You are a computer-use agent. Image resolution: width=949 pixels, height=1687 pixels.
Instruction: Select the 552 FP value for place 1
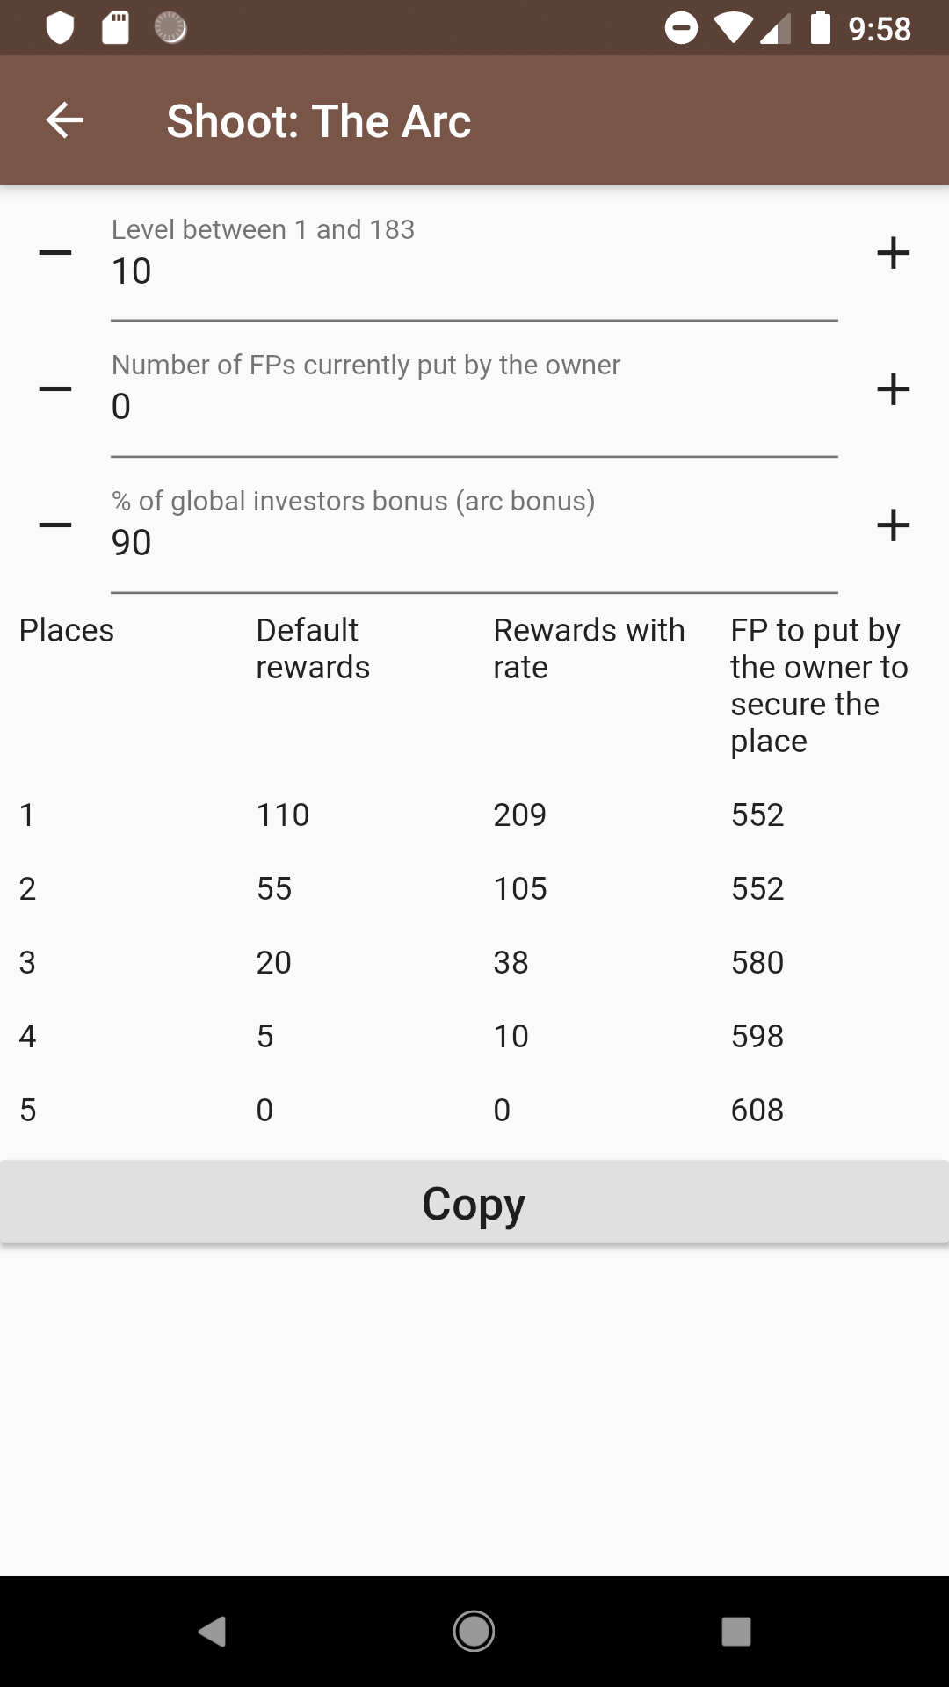pyautogui.click(x=757, y=815)
